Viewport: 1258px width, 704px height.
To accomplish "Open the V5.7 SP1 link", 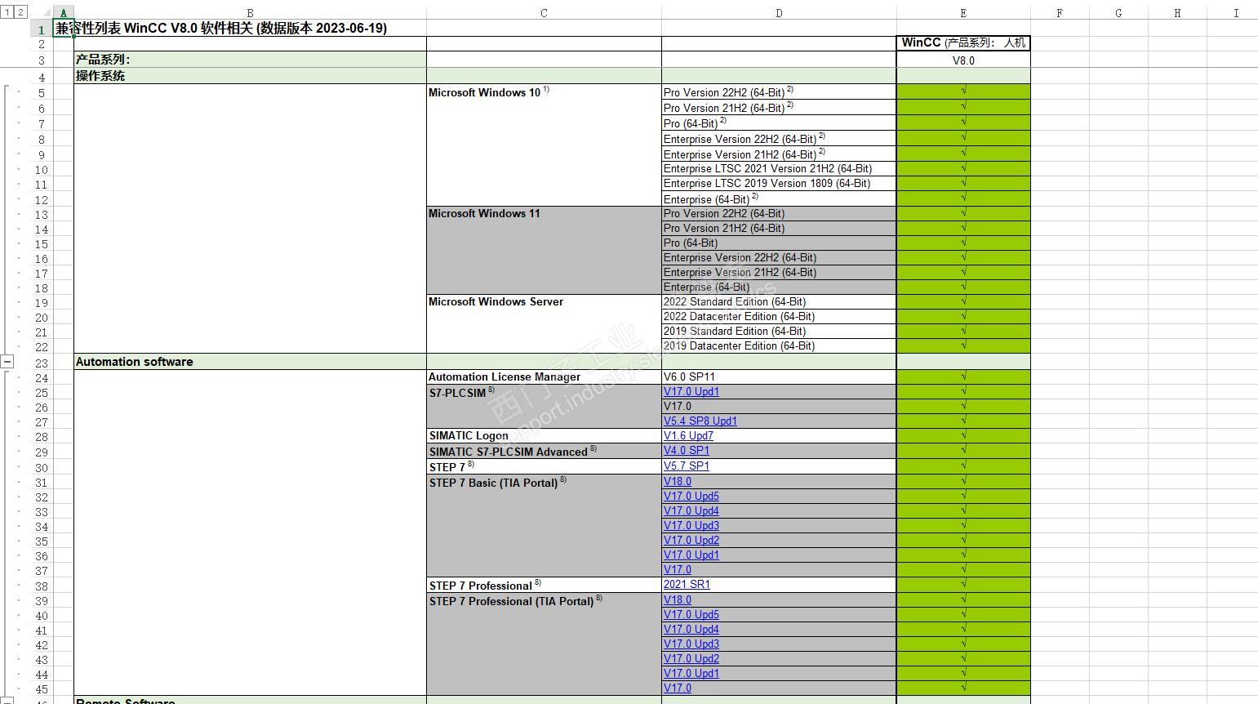I will (687, 466).
